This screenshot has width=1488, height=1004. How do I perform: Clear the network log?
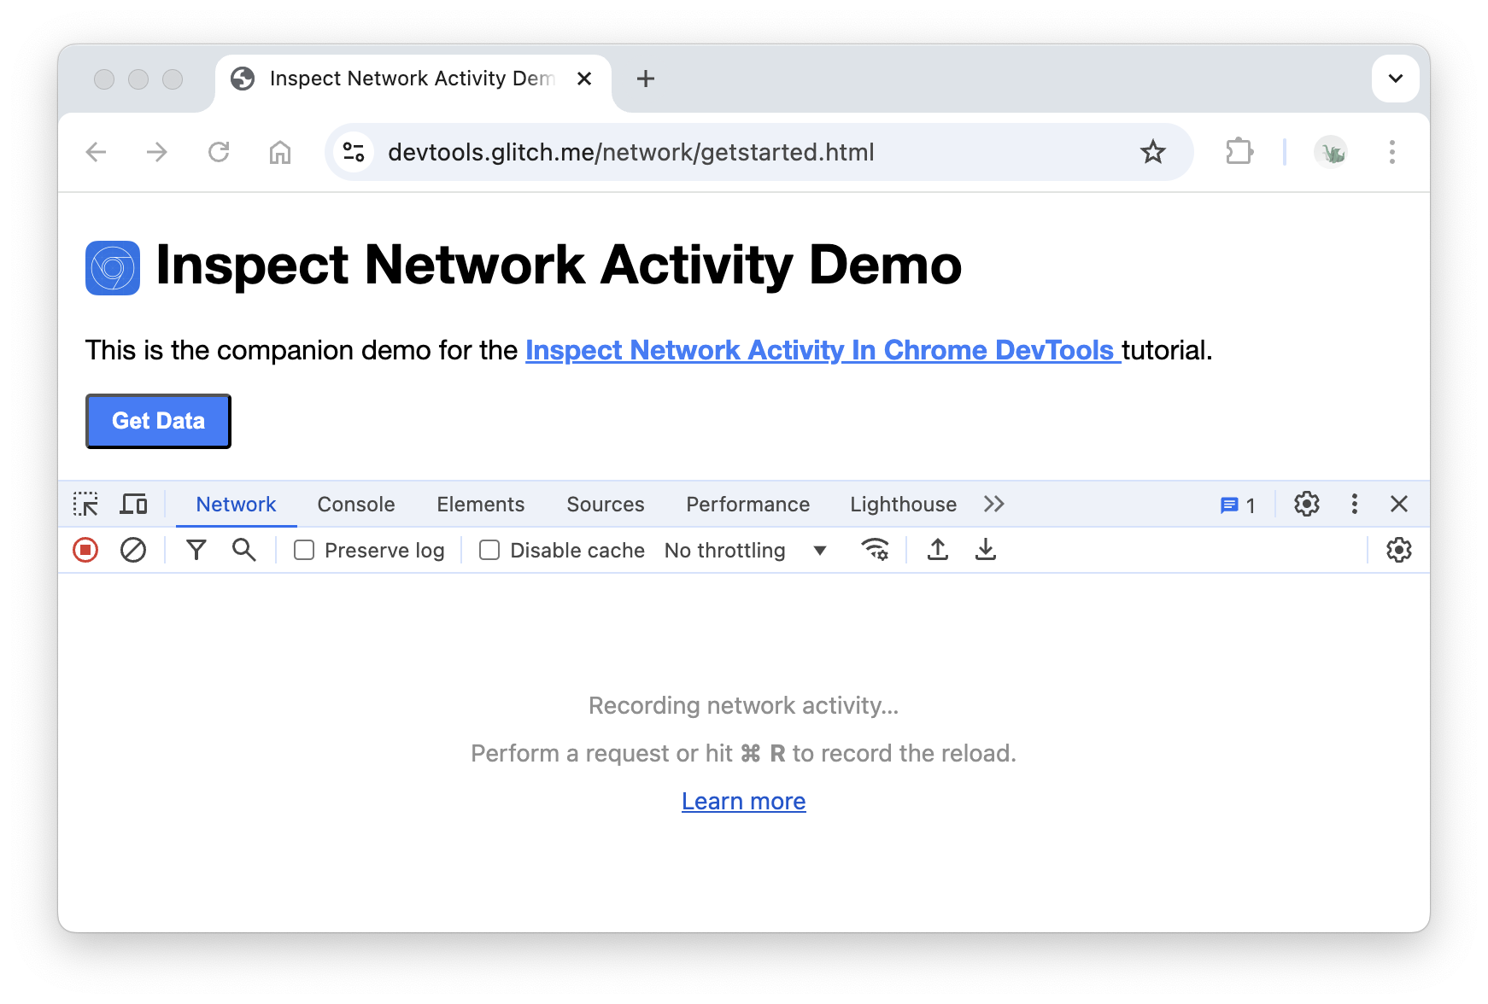133,550
